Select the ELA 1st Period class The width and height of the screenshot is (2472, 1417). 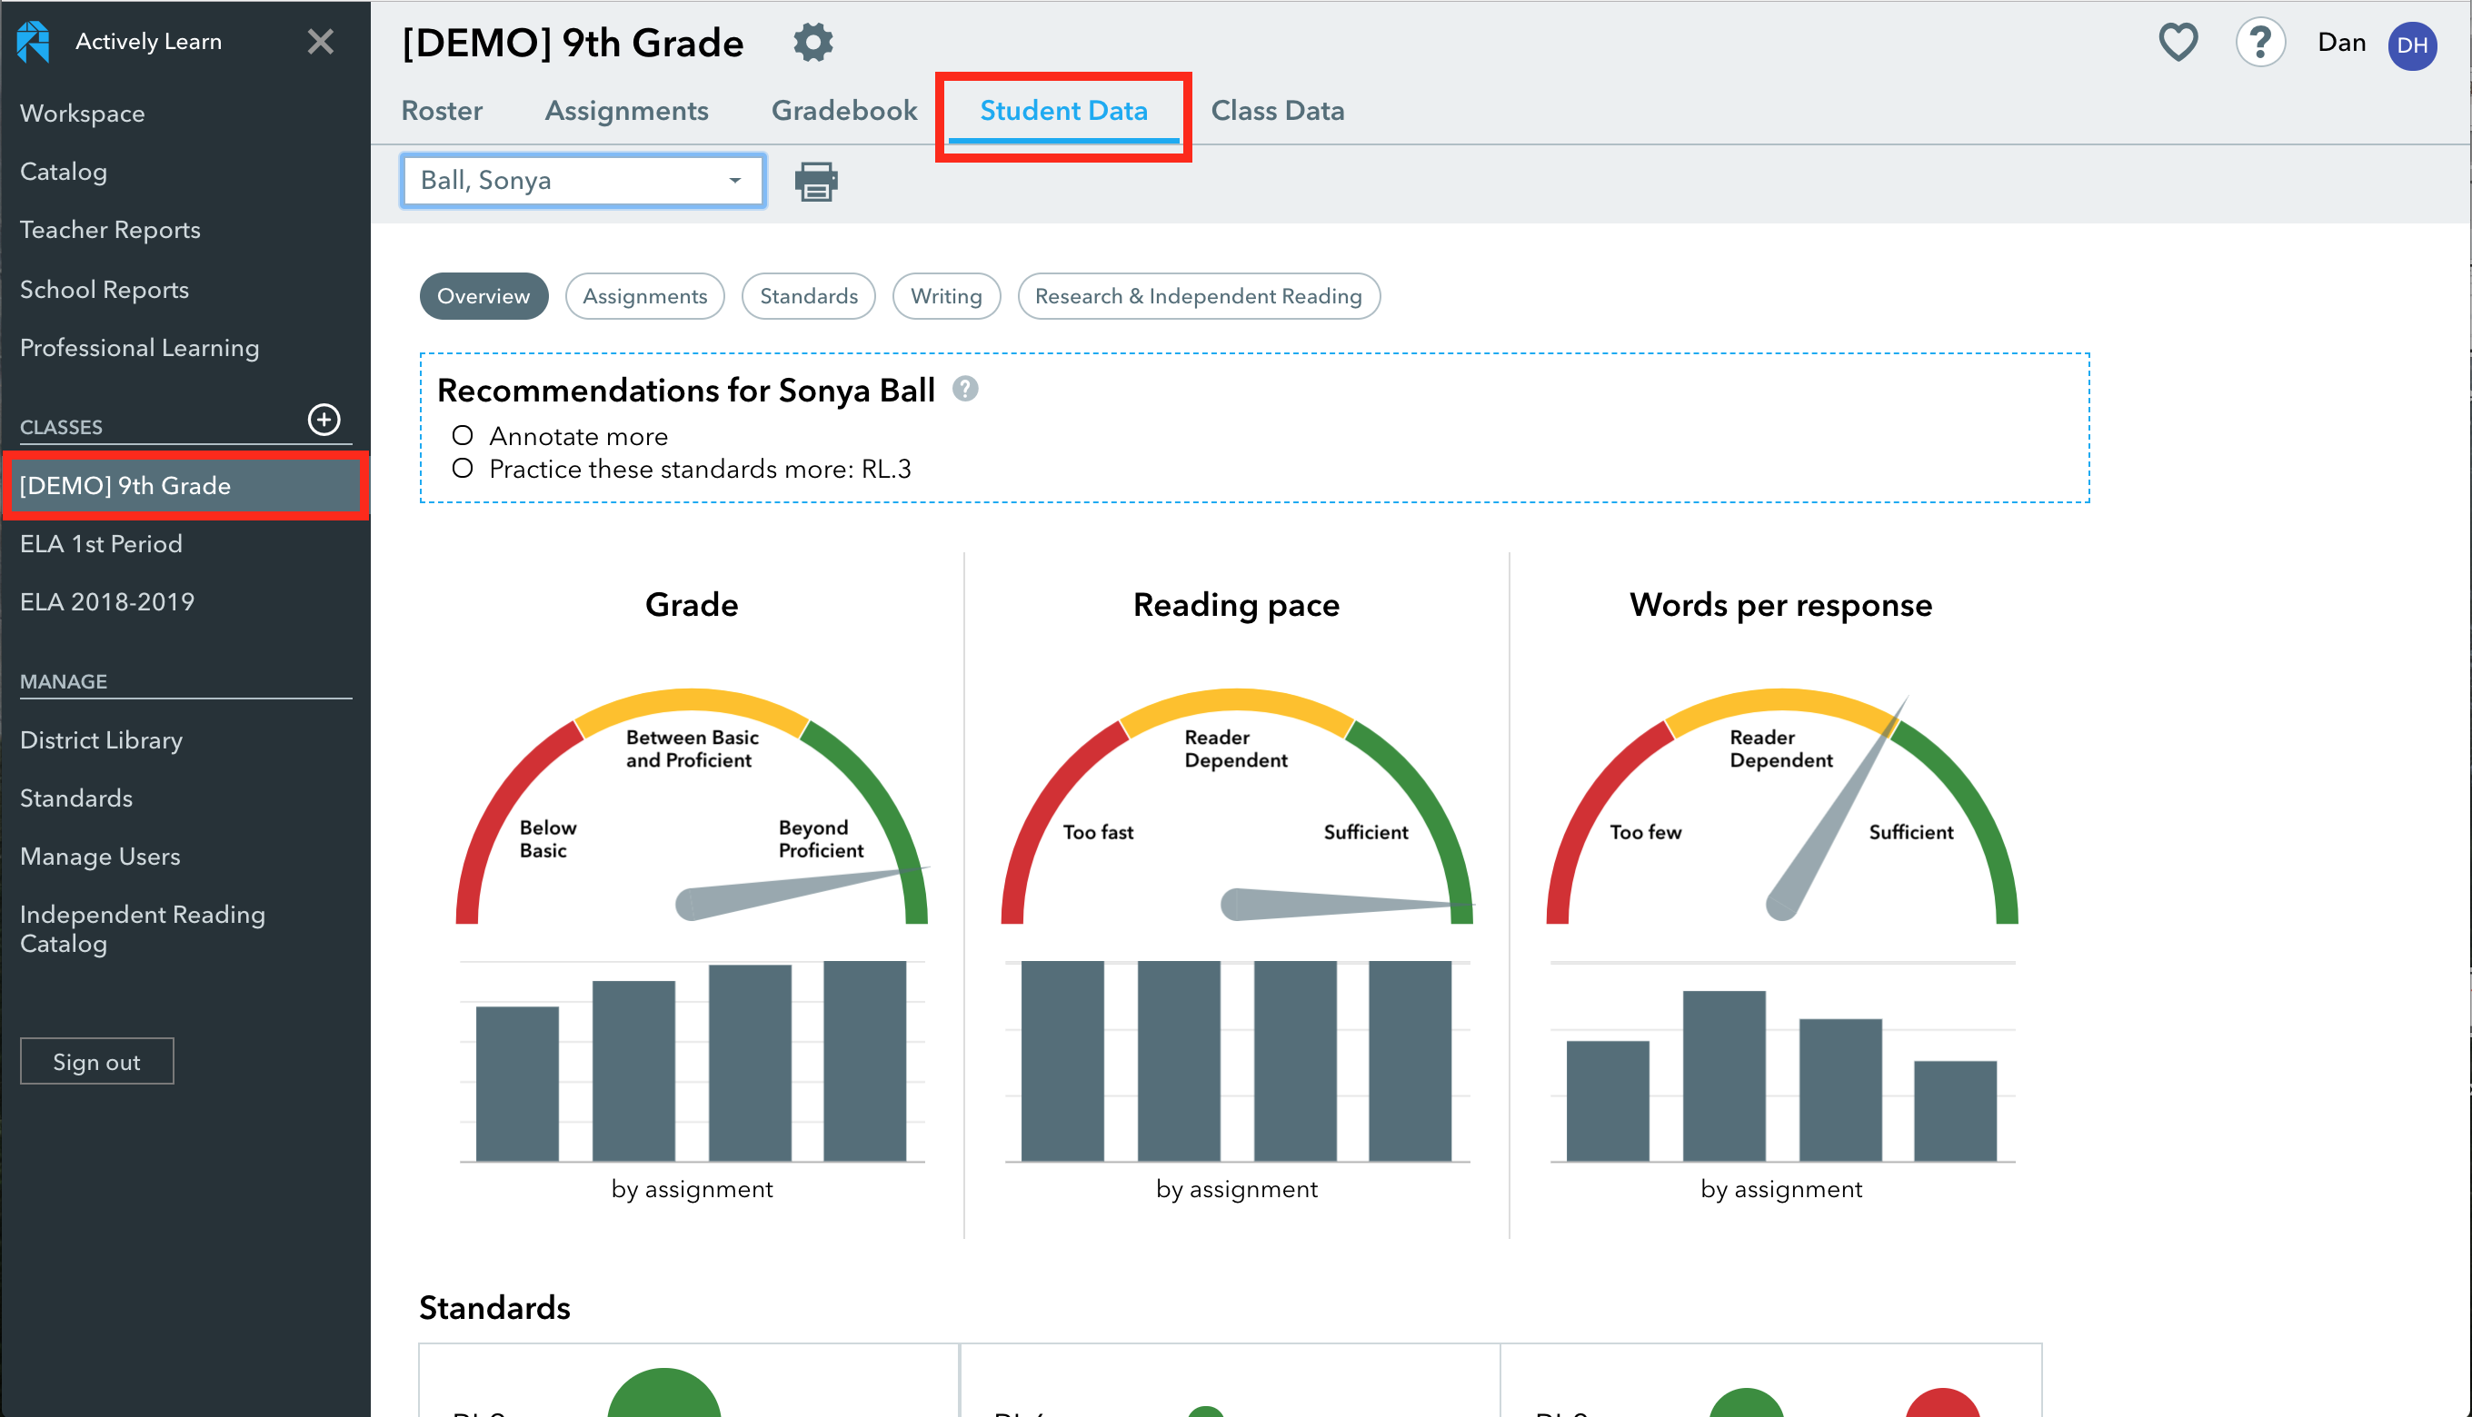[x=101, y=543]
